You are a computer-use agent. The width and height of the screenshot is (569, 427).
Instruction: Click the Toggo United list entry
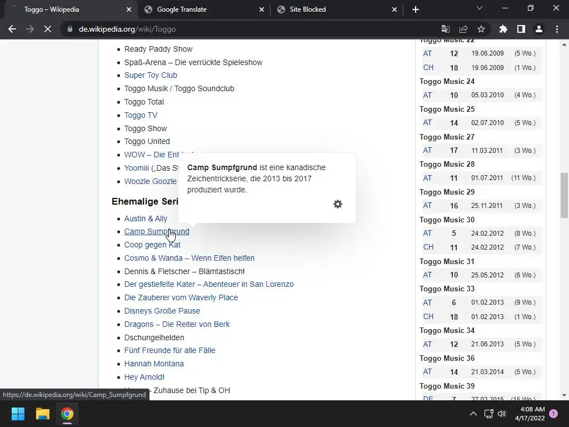click(147, 141)
